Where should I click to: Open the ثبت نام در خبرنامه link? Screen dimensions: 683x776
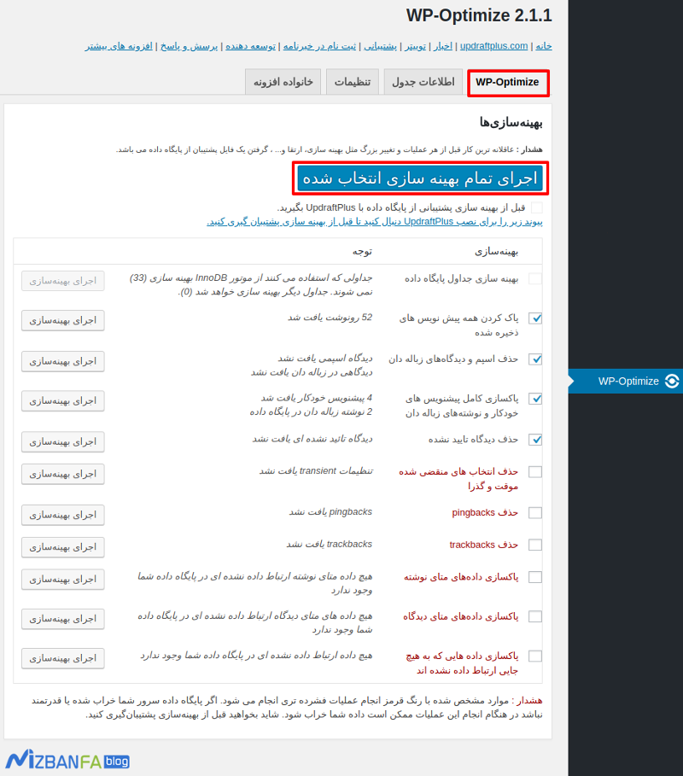(x=319, y=46)
